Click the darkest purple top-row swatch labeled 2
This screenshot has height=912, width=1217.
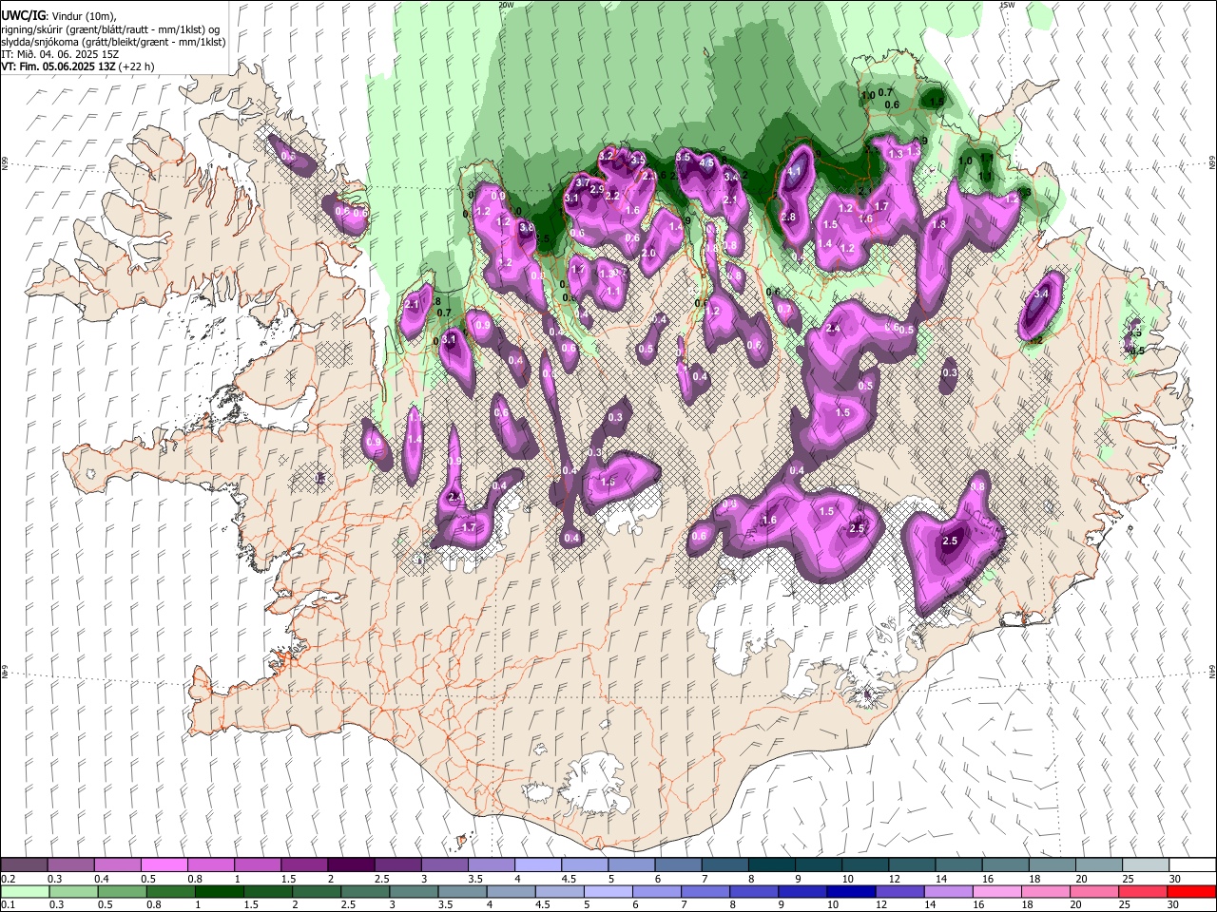pyautogui.click(x=350, y=865)
